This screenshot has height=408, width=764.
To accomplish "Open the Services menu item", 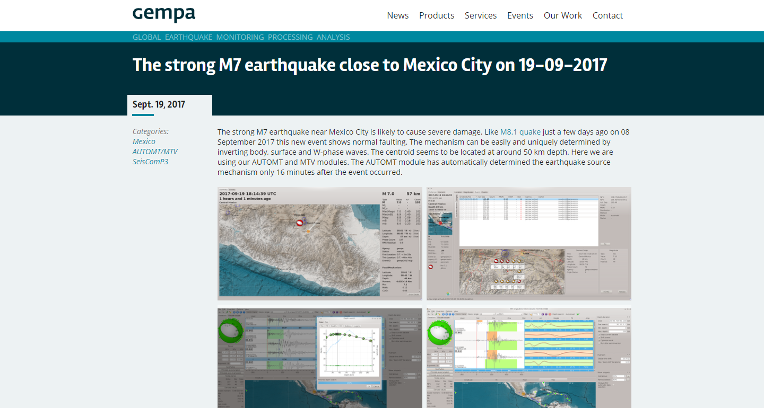I will (481, 15).
